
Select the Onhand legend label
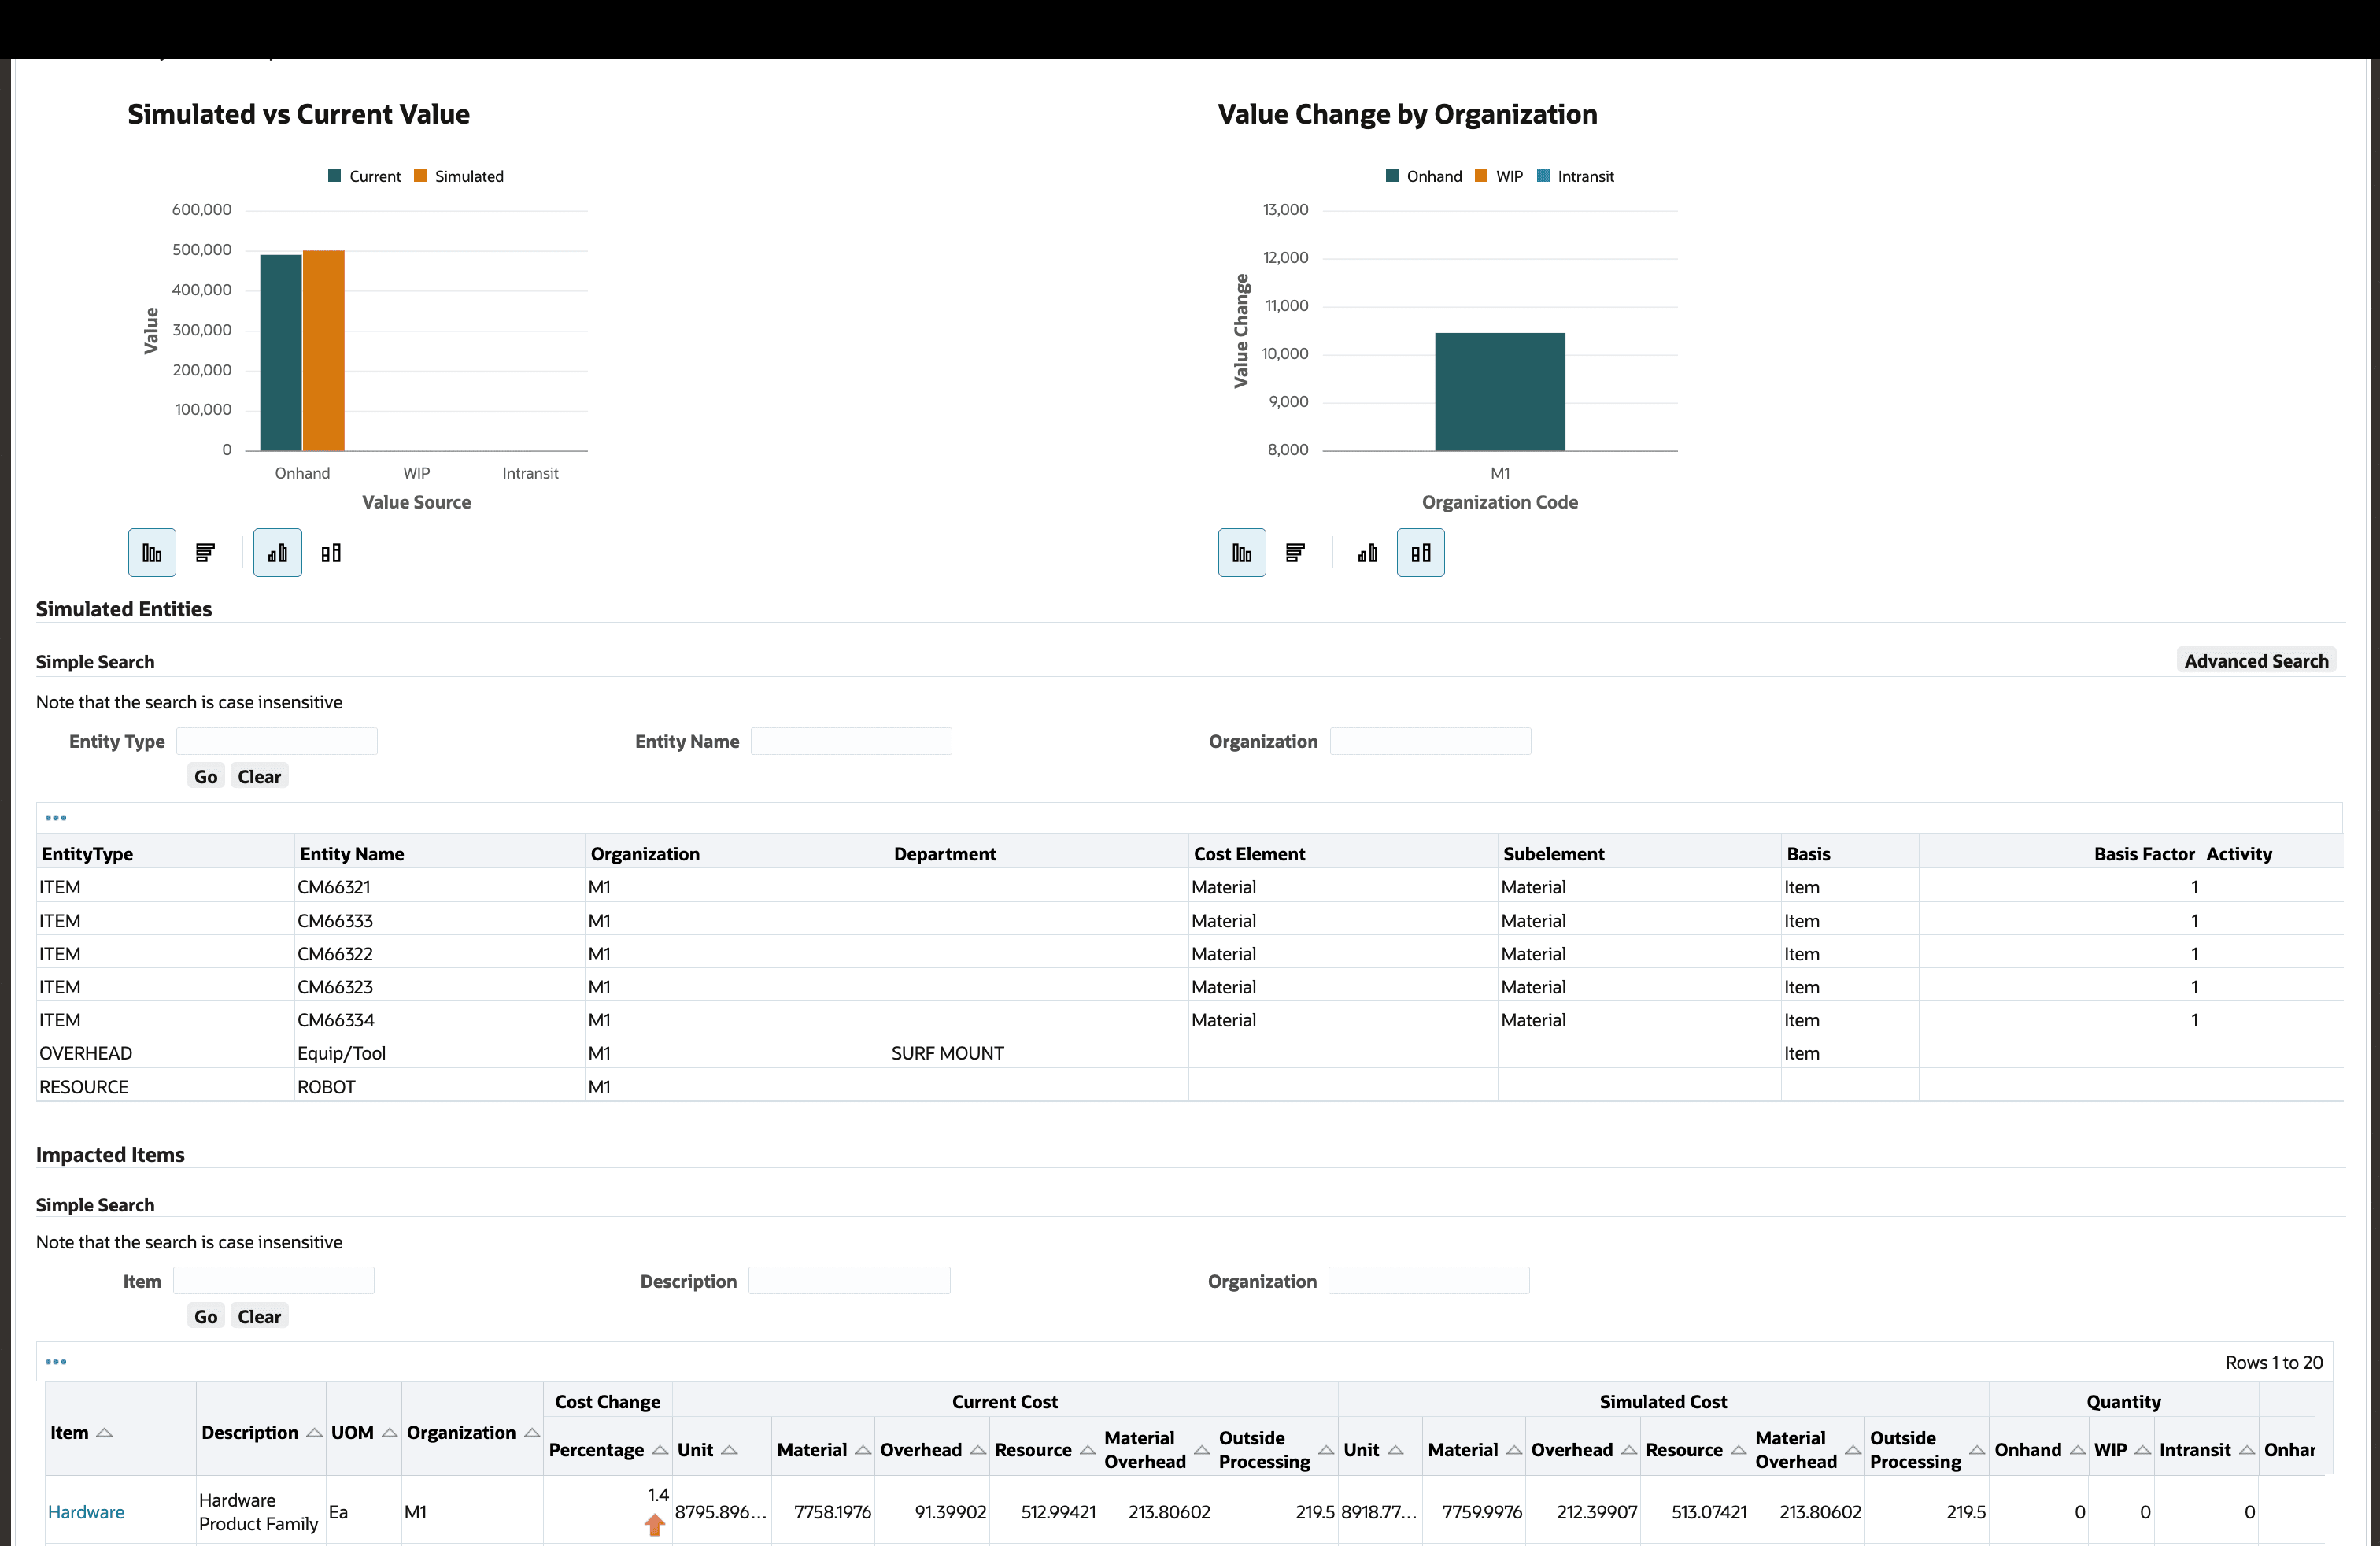(1432, 176)
